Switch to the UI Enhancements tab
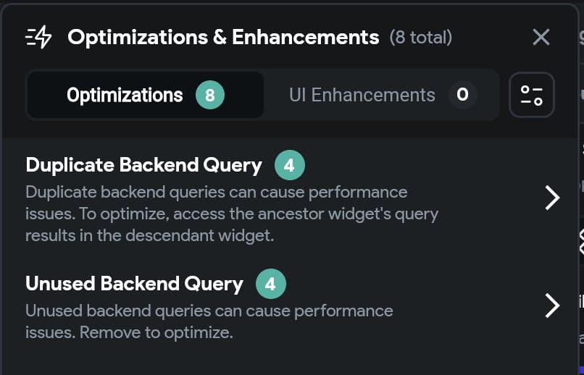Screen dimensions: 584x375 [362, 95]
